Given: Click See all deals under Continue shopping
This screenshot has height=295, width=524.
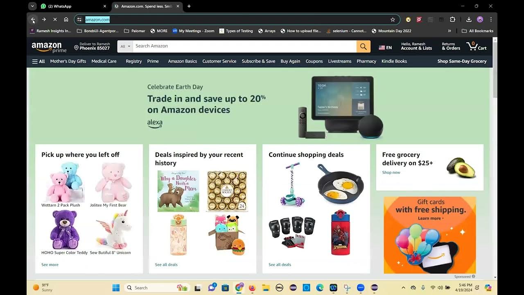Looking at the screenshot, I should pos(280,265).
